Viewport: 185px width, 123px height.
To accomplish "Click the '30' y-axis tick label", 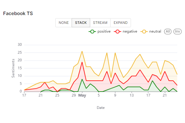I will click(20, 45).
